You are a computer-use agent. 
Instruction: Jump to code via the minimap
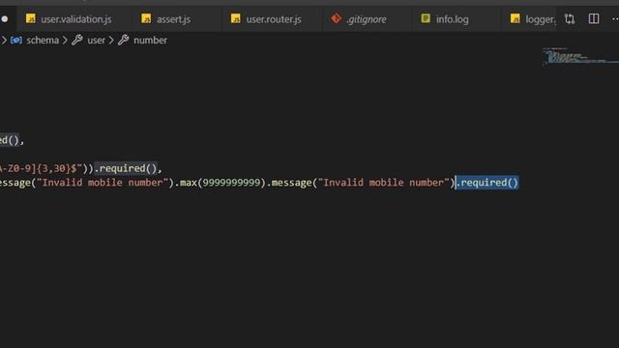[x=580, y=57]
